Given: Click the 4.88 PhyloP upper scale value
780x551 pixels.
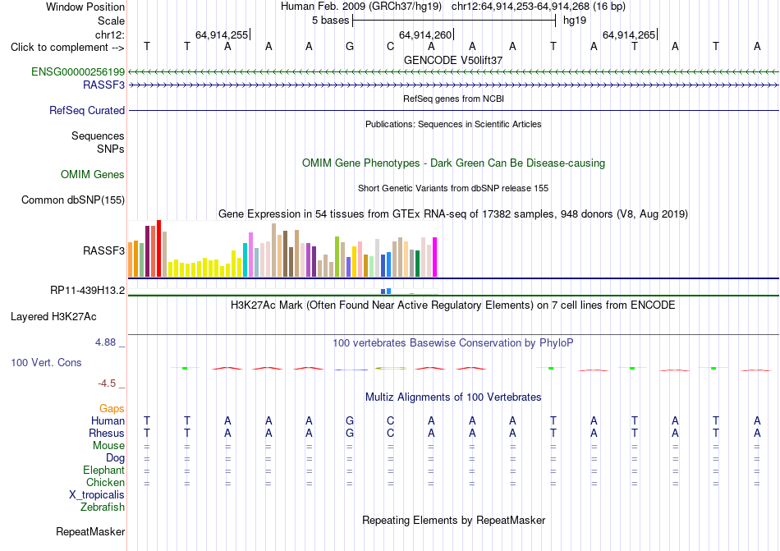Looking at the screenshot, I should tap(105, 342).
